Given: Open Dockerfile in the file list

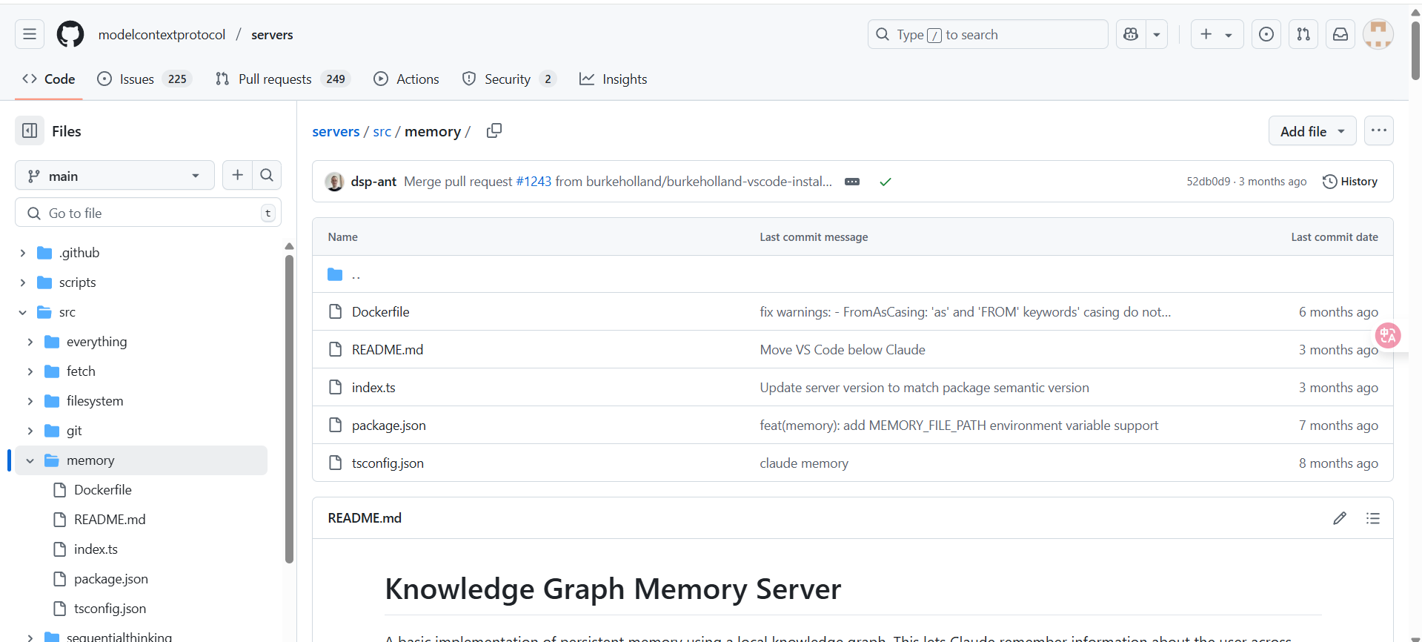Looking at the screenshot, I should coord(380,312).
